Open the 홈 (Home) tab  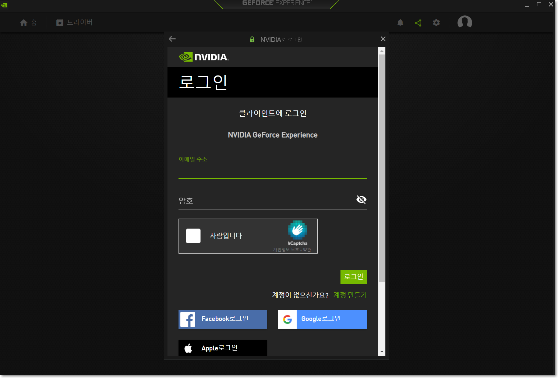(28, 22)
